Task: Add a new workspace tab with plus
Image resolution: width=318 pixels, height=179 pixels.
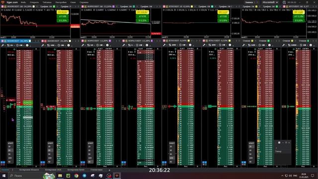Action: click(x=109, y=170)
